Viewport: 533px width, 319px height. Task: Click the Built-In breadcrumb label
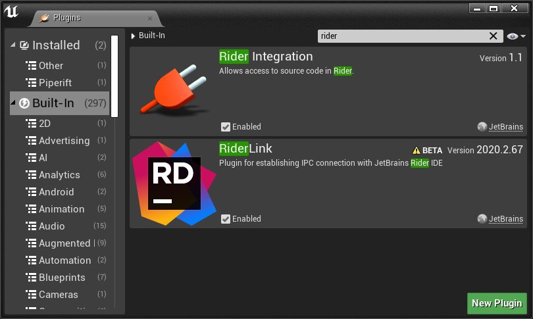pyautogui.click(x=151, y=36)
